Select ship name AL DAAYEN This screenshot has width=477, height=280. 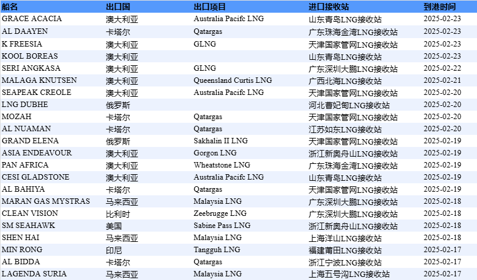25,31
